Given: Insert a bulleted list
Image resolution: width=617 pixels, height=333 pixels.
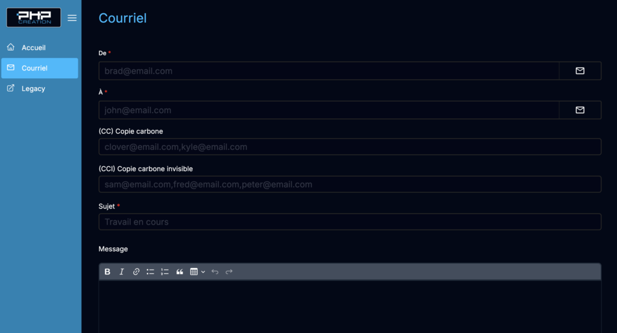Looking at the screenshot, I should (x=151, y=272).
